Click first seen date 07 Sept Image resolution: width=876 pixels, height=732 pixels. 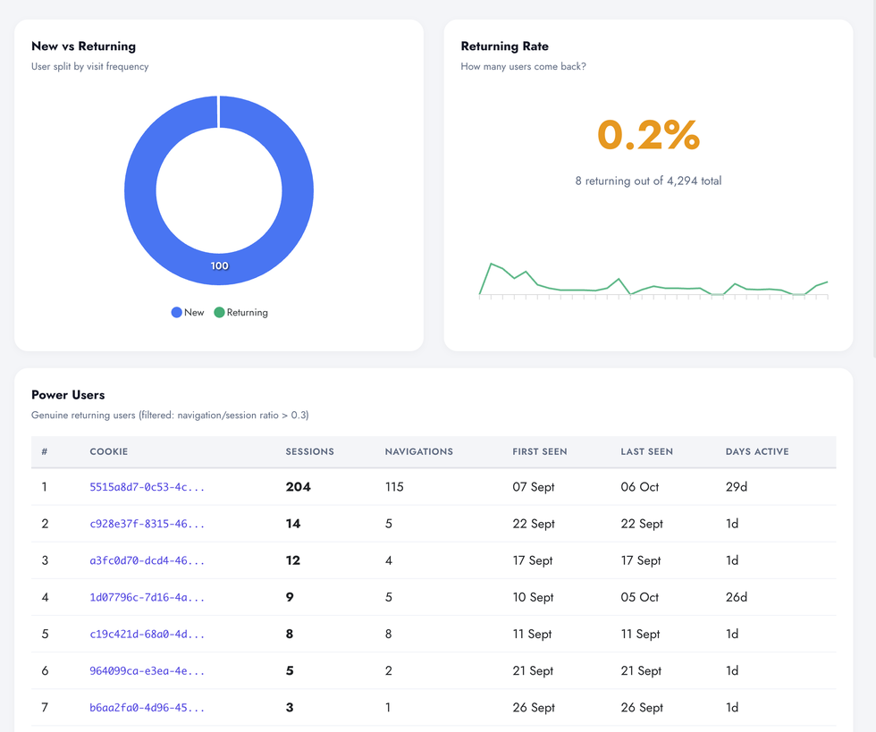533,487
